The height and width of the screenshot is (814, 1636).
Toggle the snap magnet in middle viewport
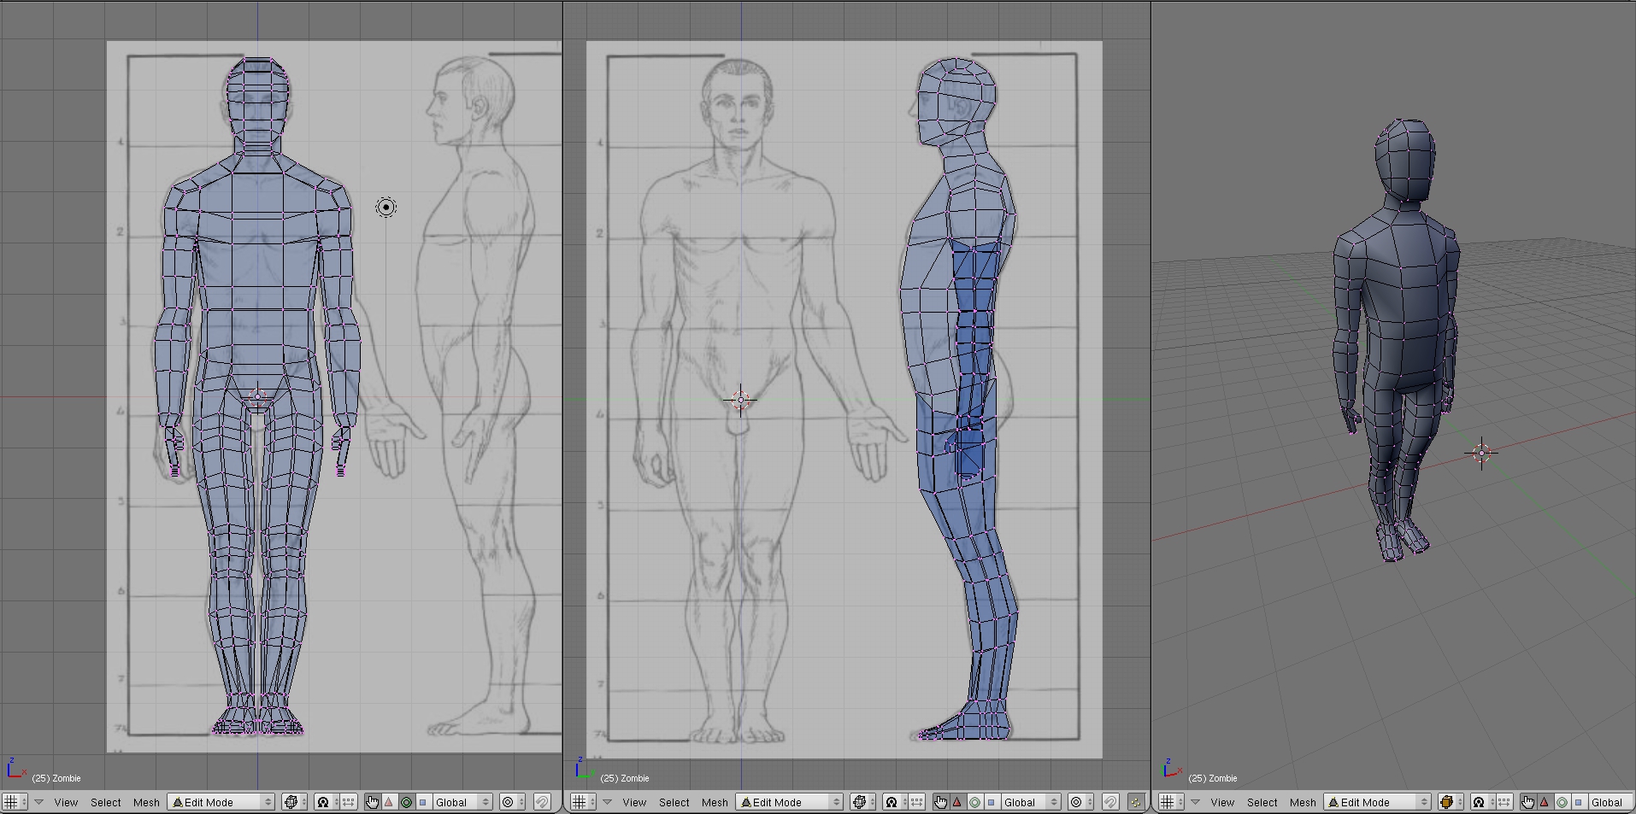tap(1110, 802)
